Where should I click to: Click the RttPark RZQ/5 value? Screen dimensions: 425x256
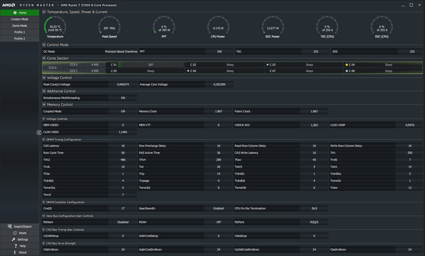pos(314,222)
